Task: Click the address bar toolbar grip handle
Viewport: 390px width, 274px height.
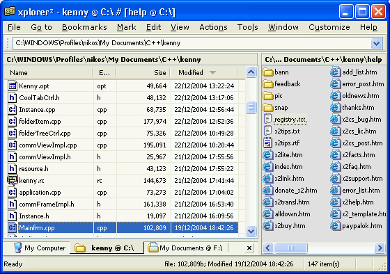Action: tap(8, 44)
